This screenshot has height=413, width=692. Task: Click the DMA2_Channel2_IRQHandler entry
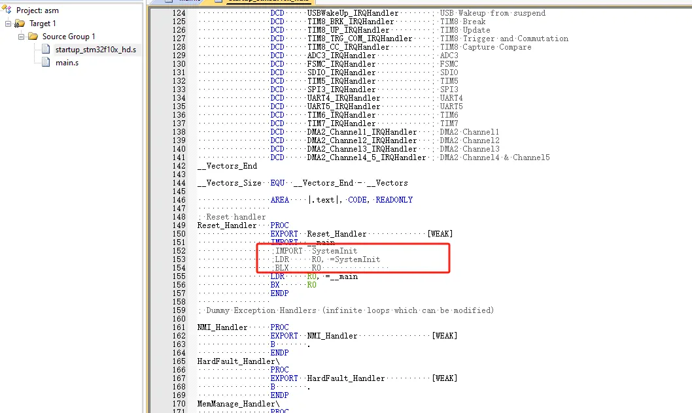[362, 140]
